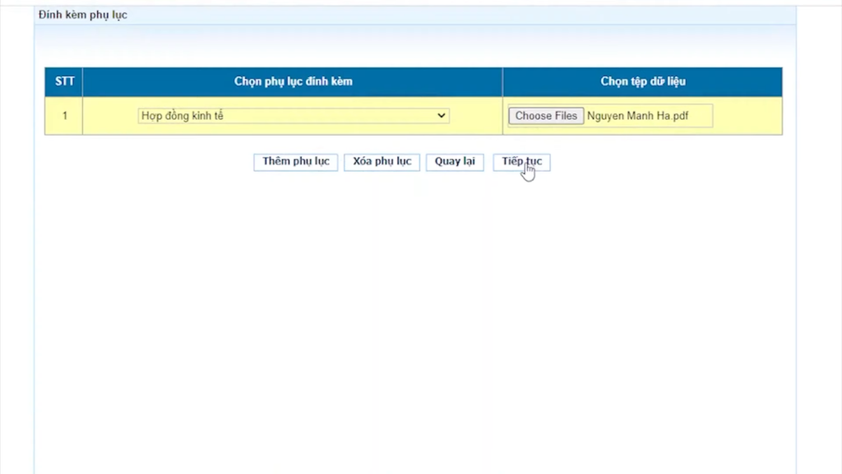
Task: Click the file name 'Nguyen Manh Ha.pdf'
Action: (x=637, y=116)
